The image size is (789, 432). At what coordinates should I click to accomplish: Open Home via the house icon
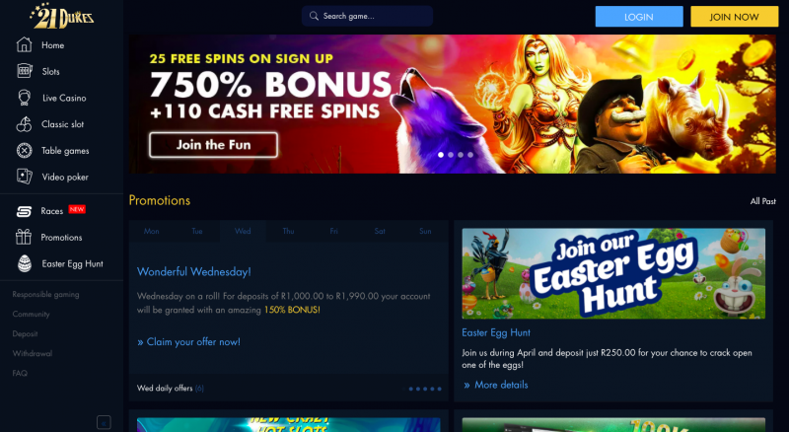click(24, 44)
